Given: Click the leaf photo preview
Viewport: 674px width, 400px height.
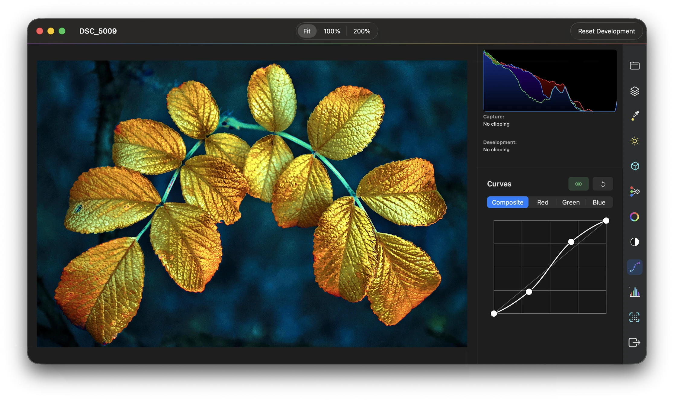Looking at the screenshot, I should pyautogui.click(x=252, y=204).
